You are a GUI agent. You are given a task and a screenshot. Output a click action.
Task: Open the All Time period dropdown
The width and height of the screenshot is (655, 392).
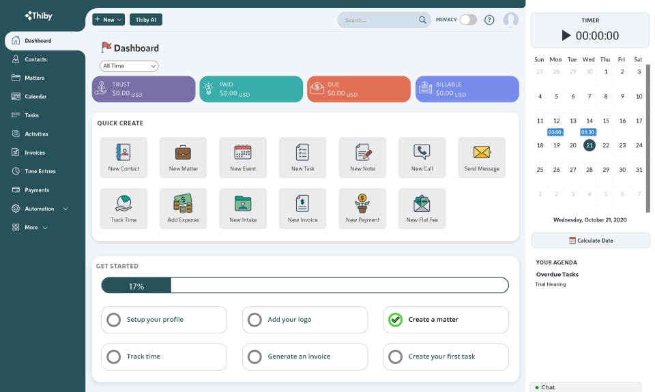tap(129, 66)
